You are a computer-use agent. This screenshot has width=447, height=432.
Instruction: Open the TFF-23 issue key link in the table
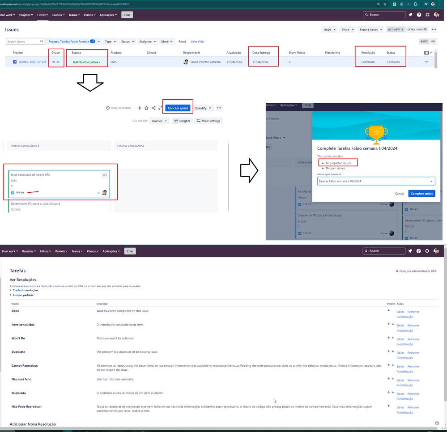[55, 62]
